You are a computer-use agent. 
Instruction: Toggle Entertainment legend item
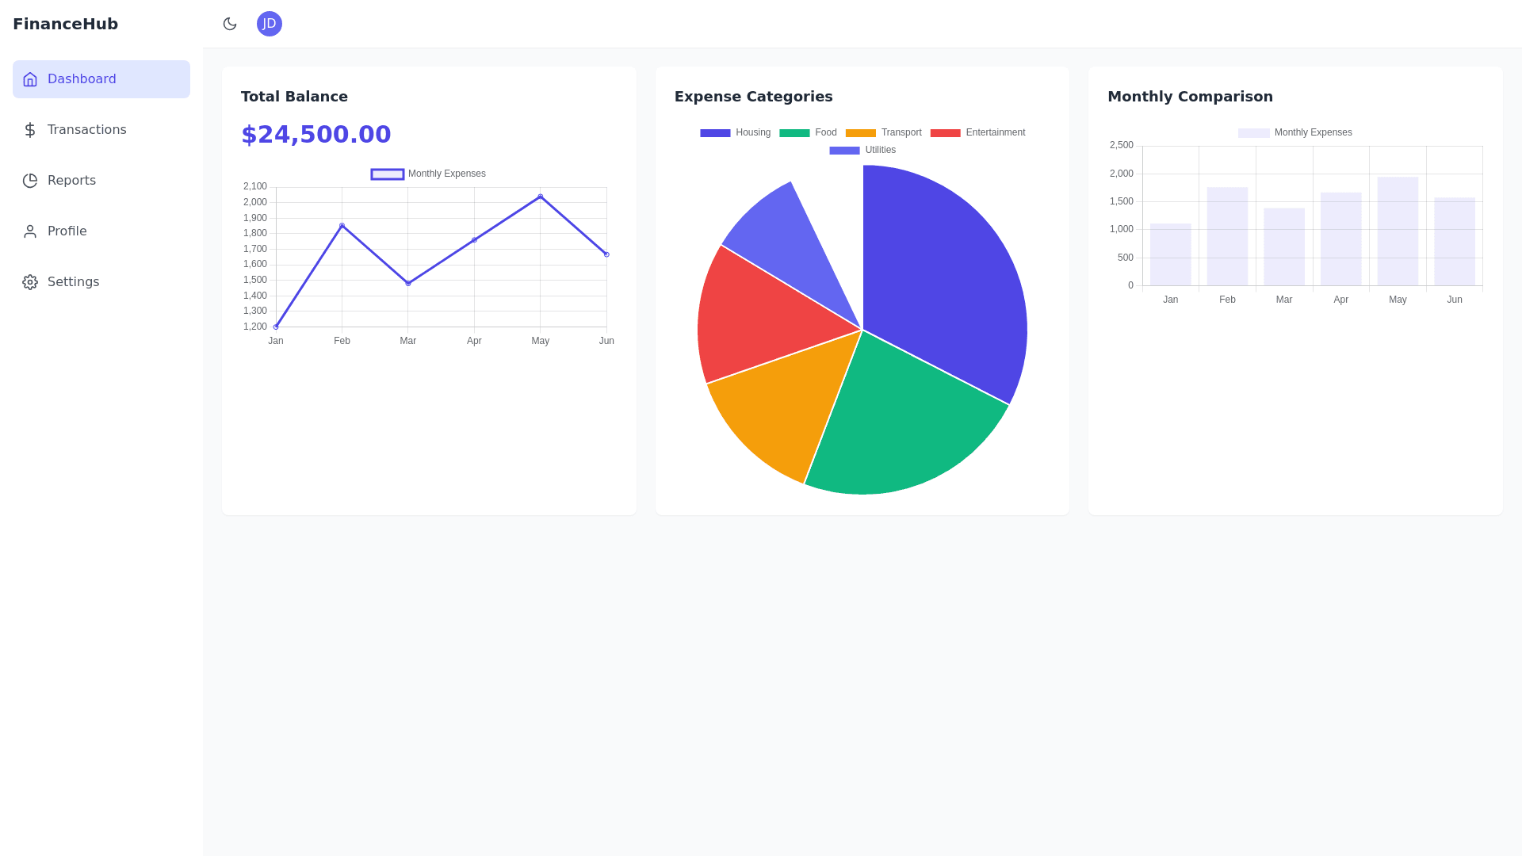[977, 133]
